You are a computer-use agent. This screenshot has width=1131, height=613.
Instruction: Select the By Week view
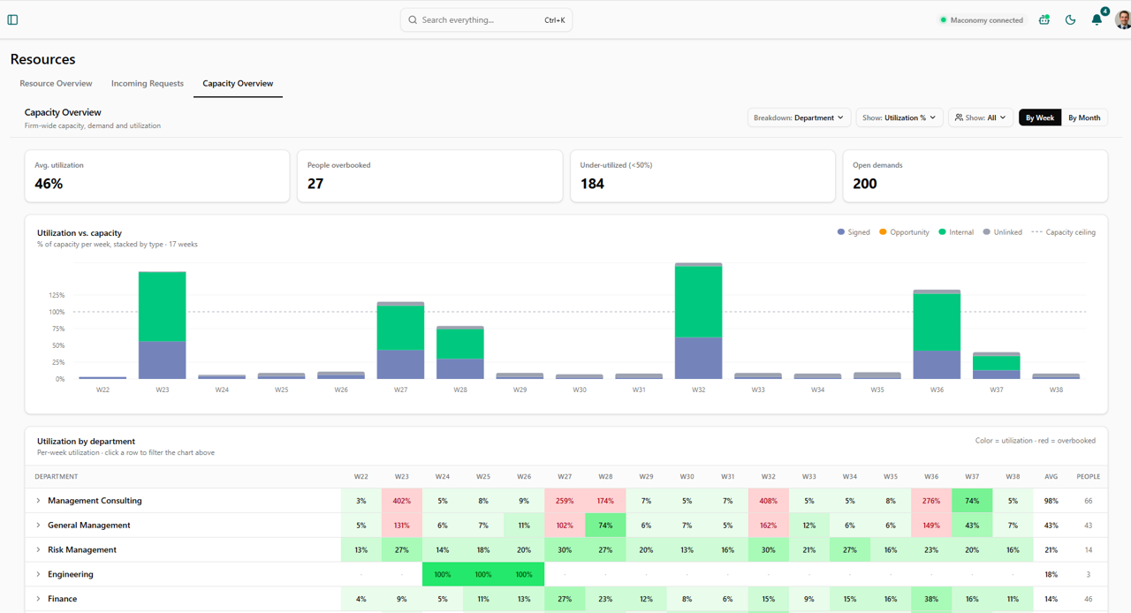(x=1040, y=117)
